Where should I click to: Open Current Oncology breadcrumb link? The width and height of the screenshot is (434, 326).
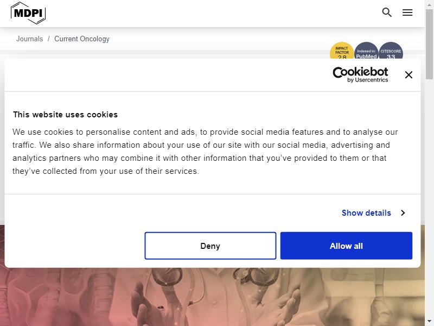82,39
